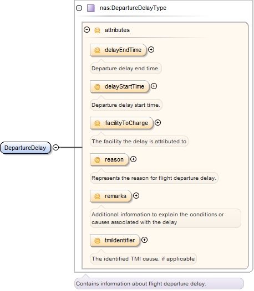254x291 pixels.
Task: Select the DepartureDelay element box
Action: point(26,148)
